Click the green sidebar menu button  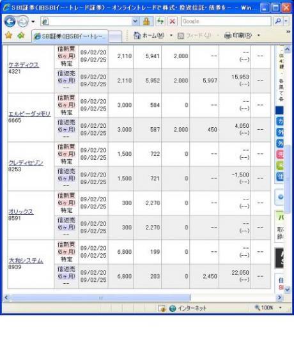(x=280, y=166)
